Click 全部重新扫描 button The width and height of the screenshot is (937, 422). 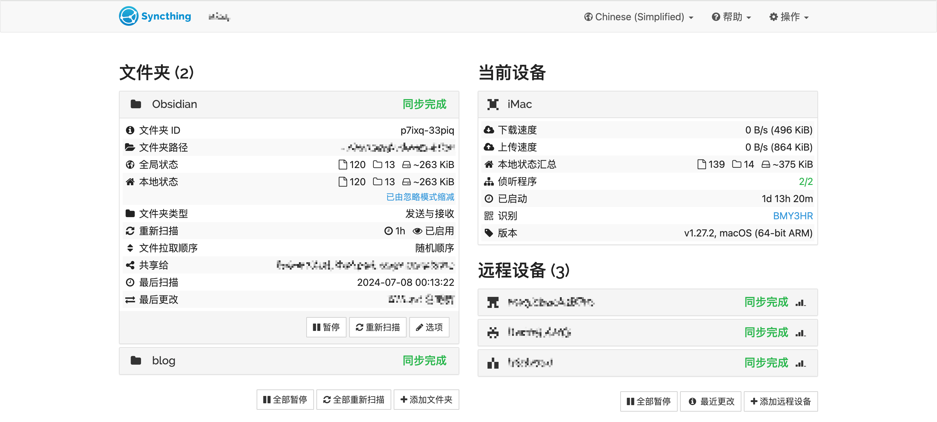(x=354, y=399)
